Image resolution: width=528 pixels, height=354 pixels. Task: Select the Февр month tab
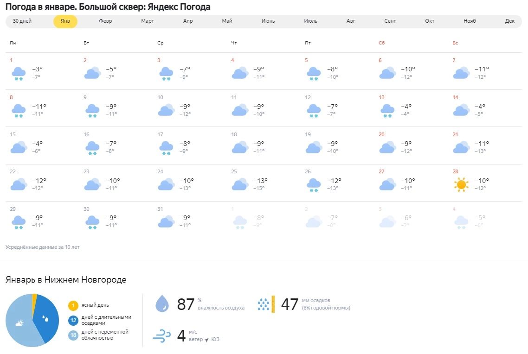[x=105, y=21]
